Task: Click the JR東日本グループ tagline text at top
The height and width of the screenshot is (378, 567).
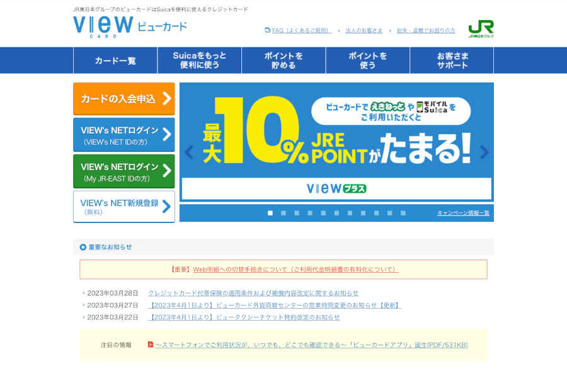Action: [x=161, y=9]
